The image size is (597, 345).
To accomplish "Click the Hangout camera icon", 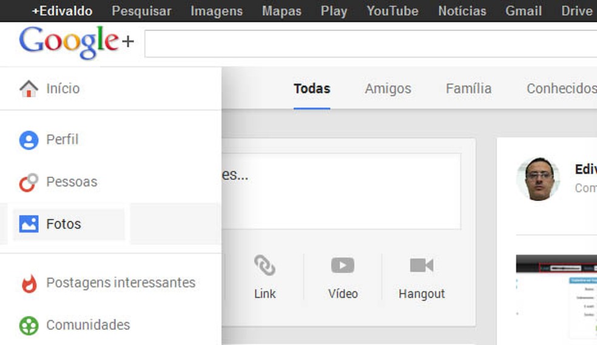I will click(x=422, y=265).
